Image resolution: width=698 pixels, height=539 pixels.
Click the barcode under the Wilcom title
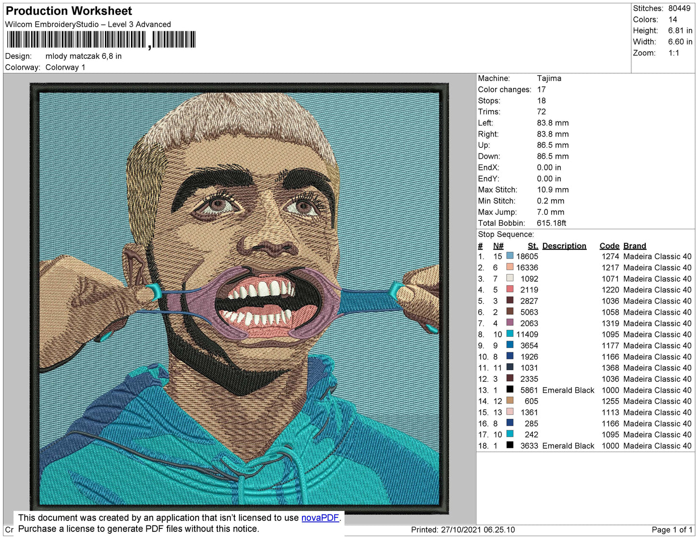click(x=101, y=40)
